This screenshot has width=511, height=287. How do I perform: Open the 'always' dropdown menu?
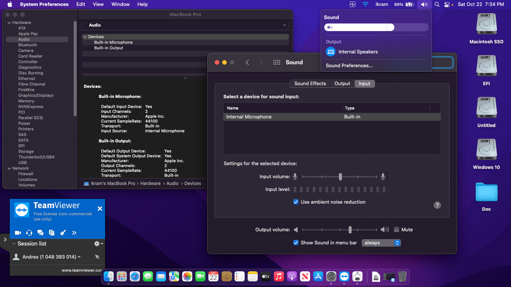tap(381, 243)
